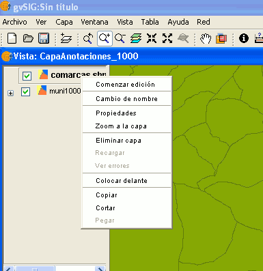This screenshot has height=271, width=263.
Task: Click the comarcas.shp layer color symbol
Action: click(43, 74)
